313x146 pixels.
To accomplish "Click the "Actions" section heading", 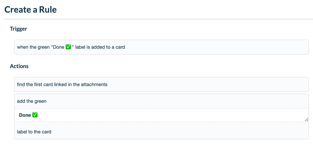I will pyautogui.click(x=19, y=66).
